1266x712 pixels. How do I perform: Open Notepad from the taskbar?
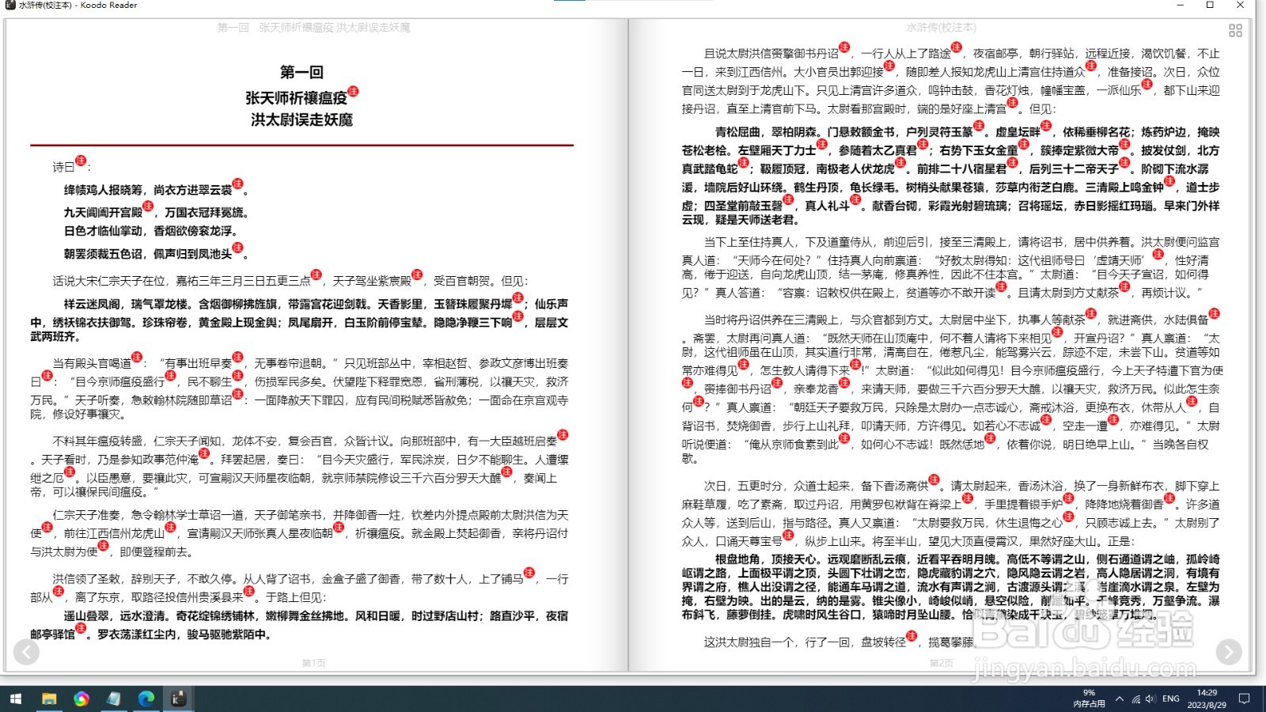tap(113, 699)
